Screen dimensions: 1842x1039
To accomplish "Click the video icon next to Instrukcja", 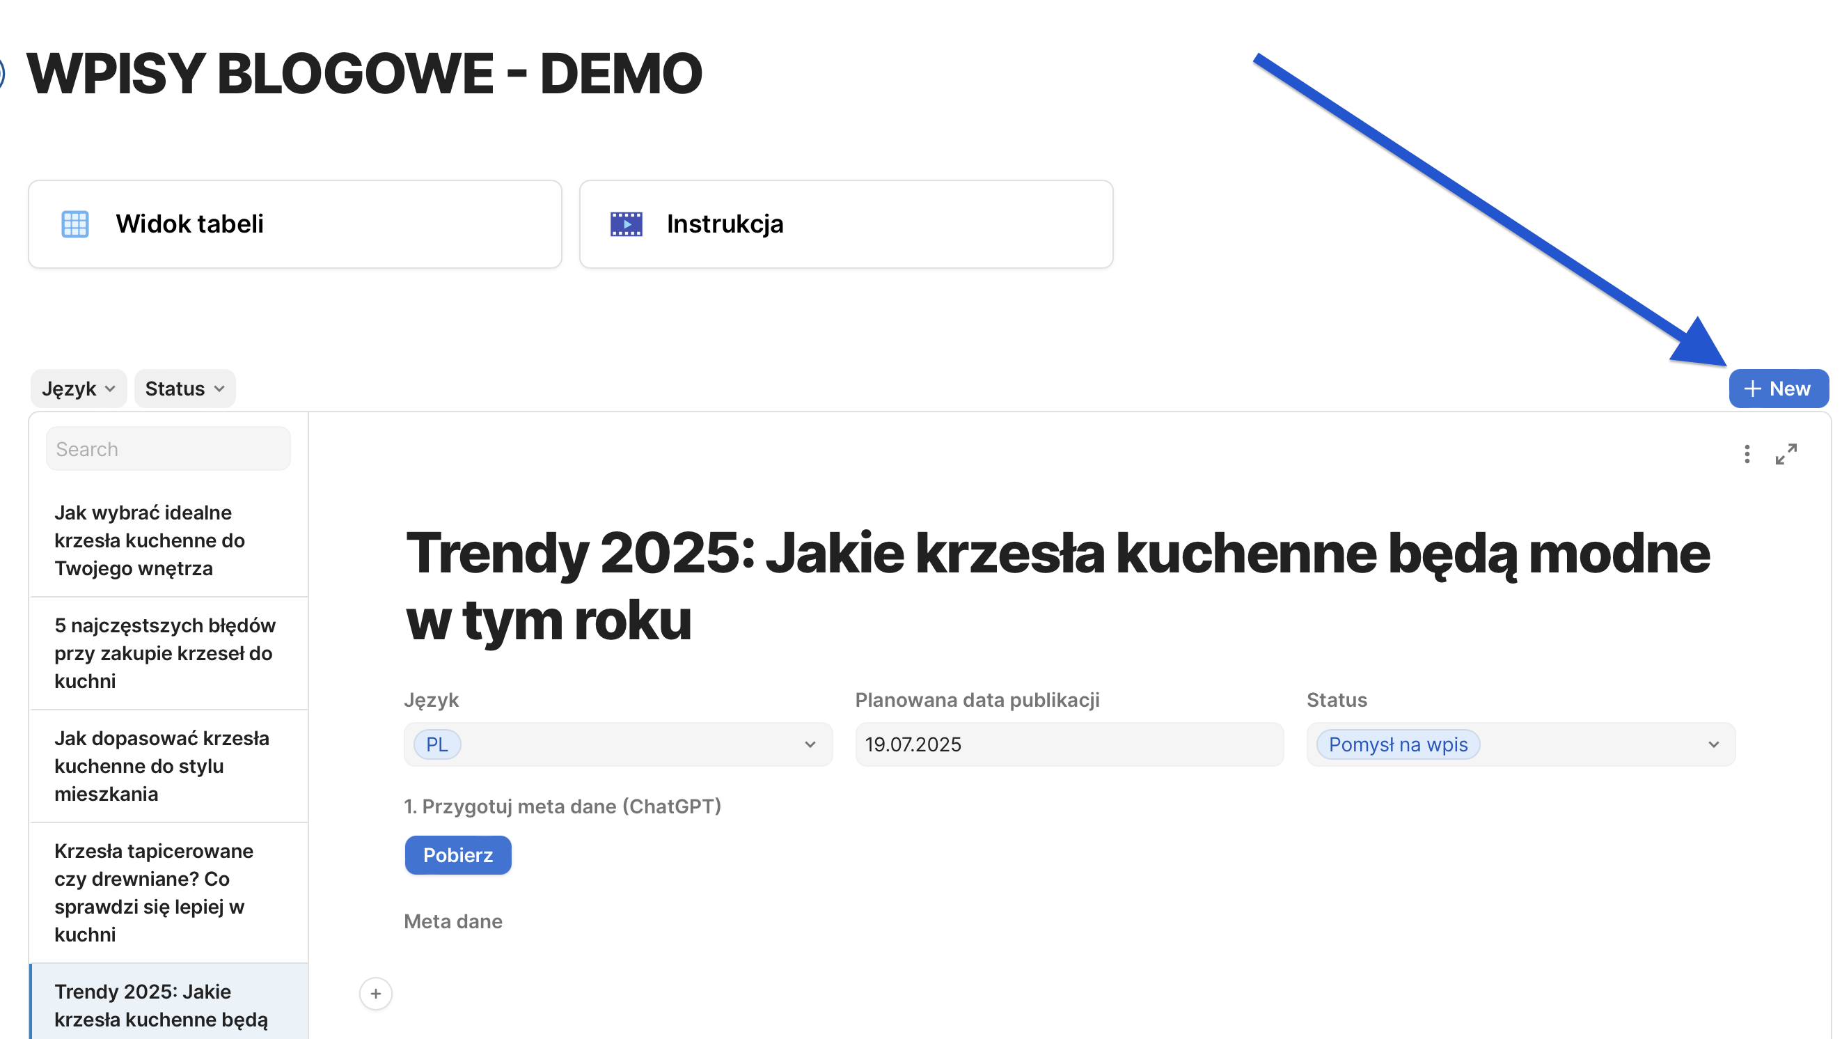I will pyautogui.click(x=625, y=223).
